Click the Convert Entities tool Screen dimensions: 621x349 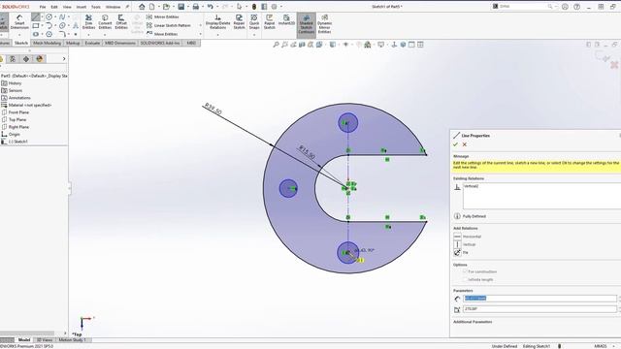105,22
